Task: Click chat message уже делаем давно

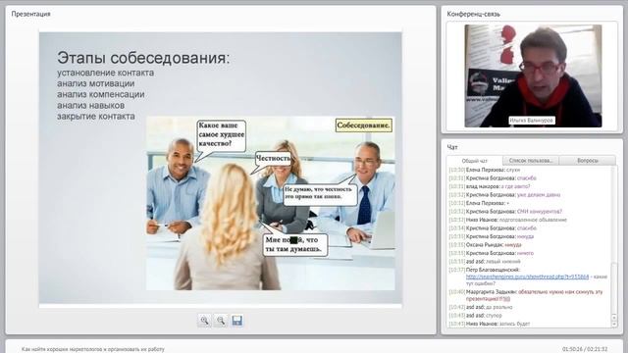Action: [x=504, y=195]
